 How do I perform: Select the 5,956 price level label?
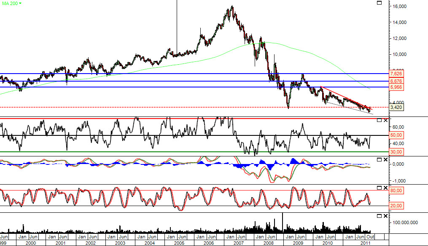point(396,87)
